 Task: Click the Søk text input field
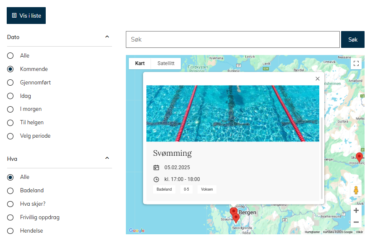(x=232, y=39)
